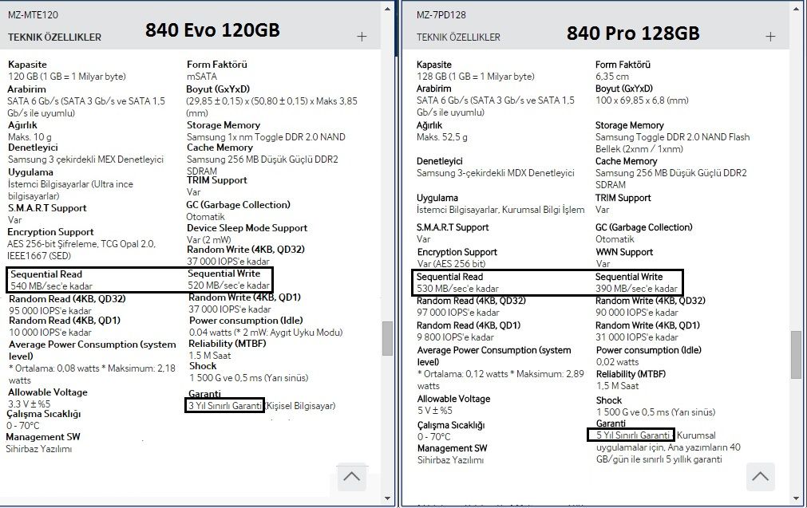Click the scroll-to-top chevron in the Evo panel
The width and height of the screenshot is (807, 508).
click(351, 476)
